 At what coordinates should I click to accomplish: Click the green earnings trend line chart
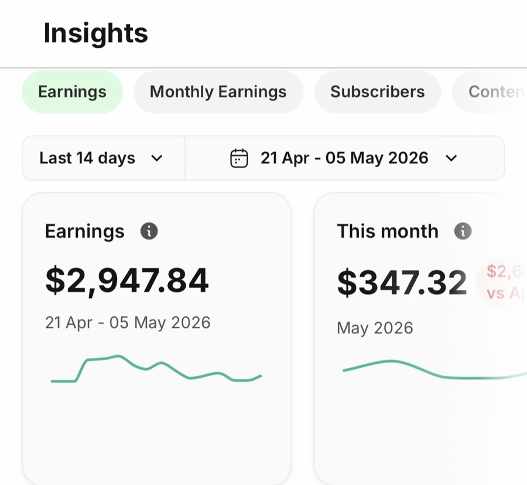coord(156,368)
